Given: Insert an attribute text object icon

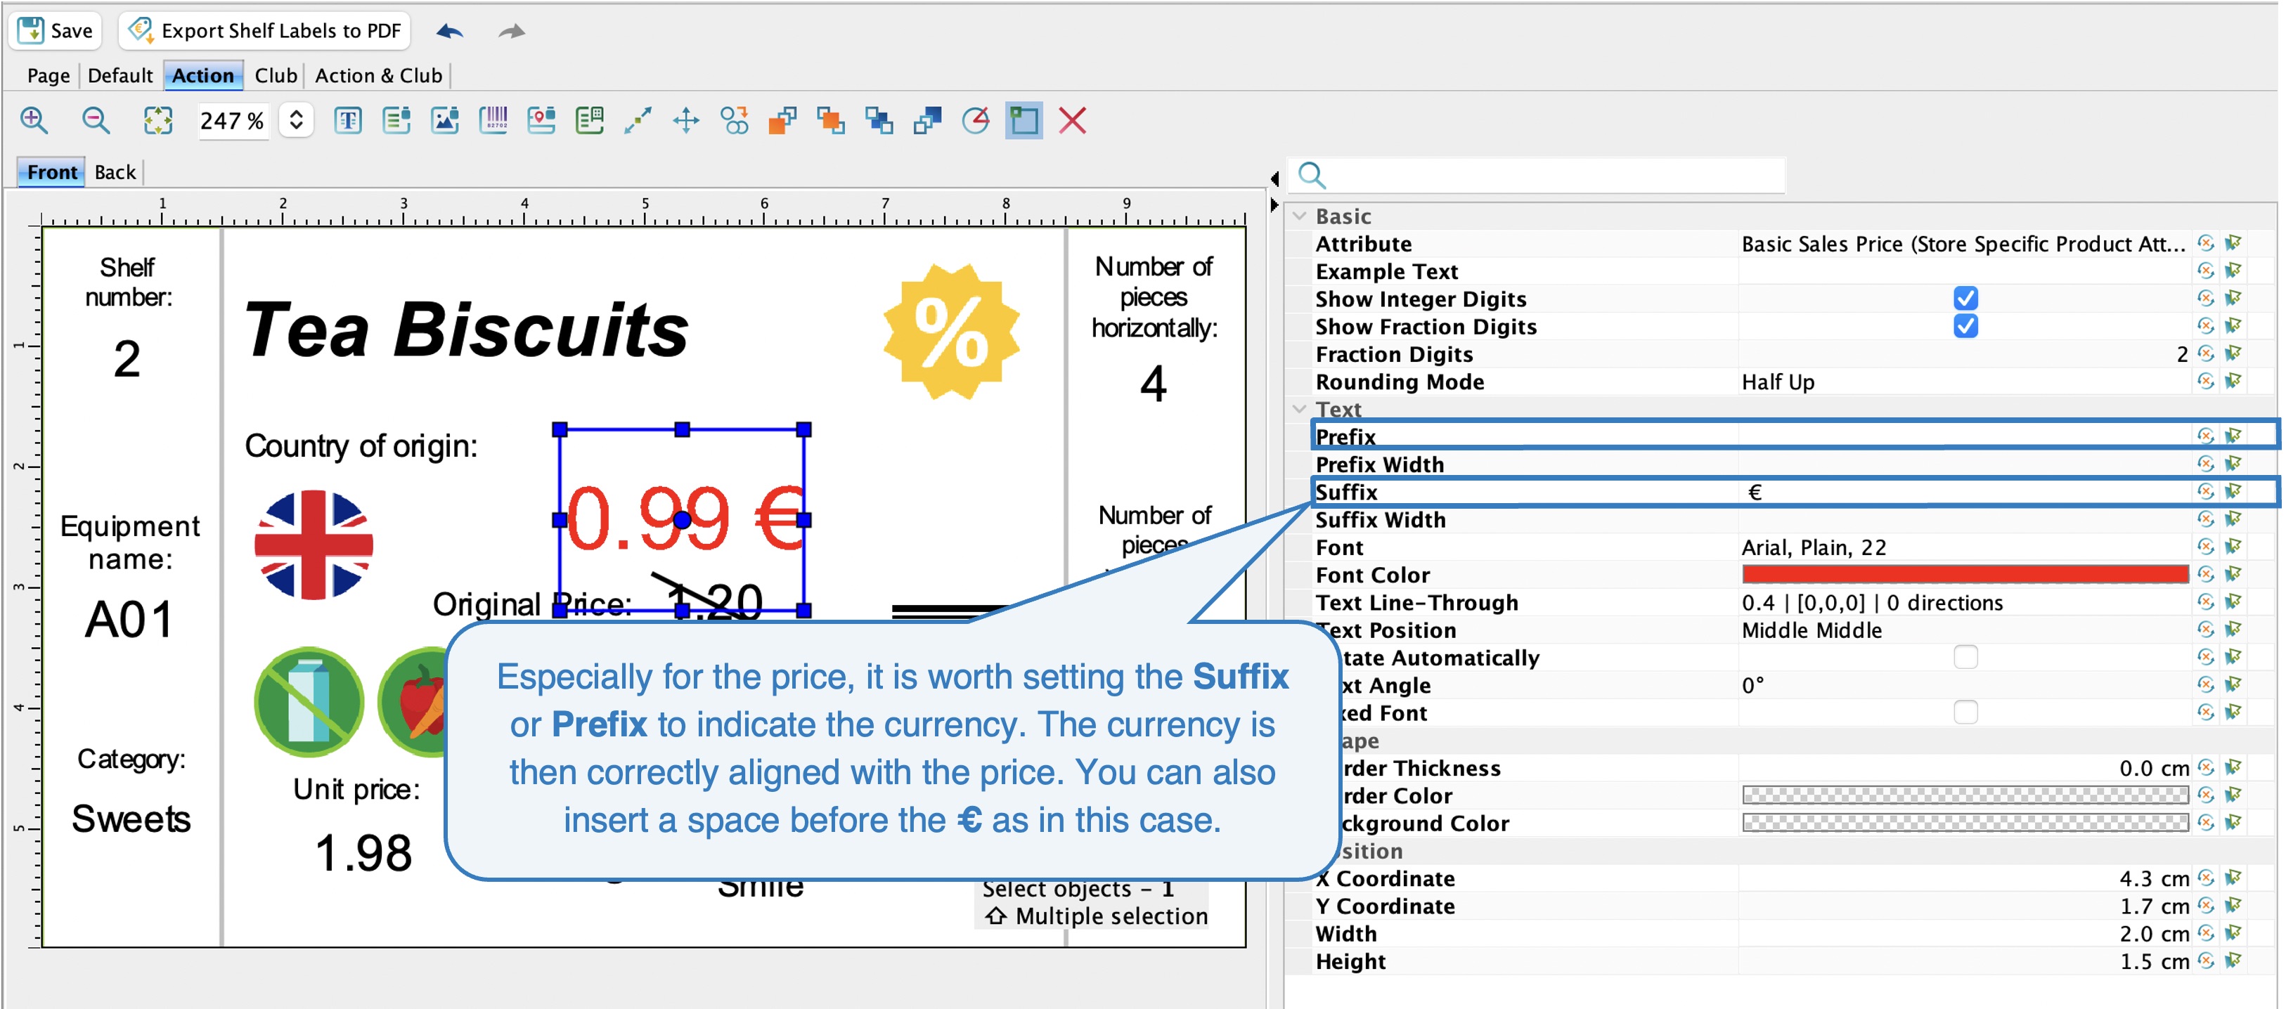Looking at the screenshot, I should (x=396, y=121).
